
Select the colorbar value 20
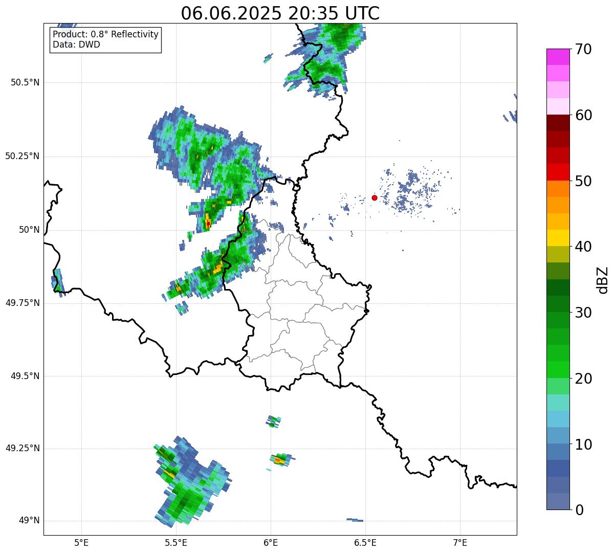583,379
